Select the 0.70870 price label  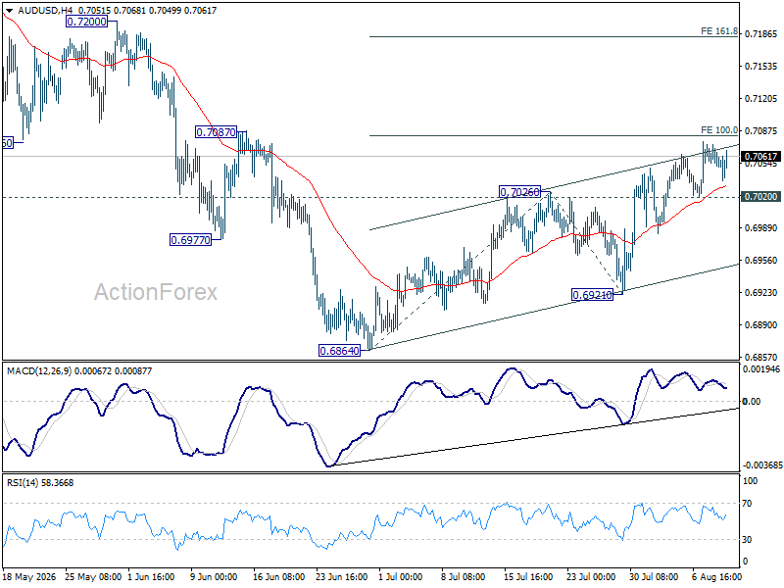(x=216, y=132)
